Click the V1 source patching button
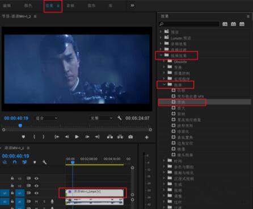Image resolution: width=253 pixels, height=209 pixels. coord(5,193)
